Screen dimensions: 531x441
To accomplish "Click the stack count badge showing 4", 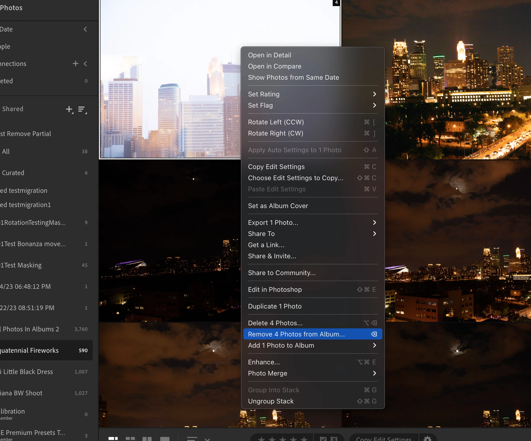I will 336,3.
